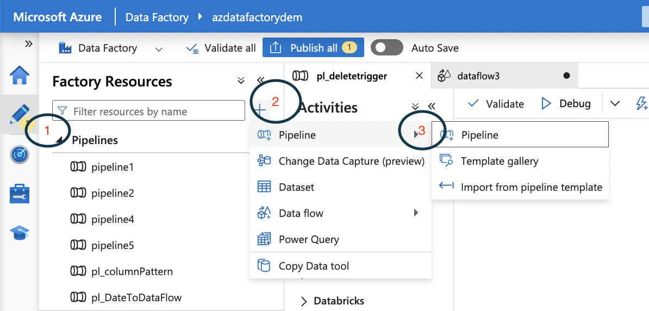This screenshot has width=649, height=311.
Task: Click the pipeline icon beside pipeline1
Action: point(78,167)
